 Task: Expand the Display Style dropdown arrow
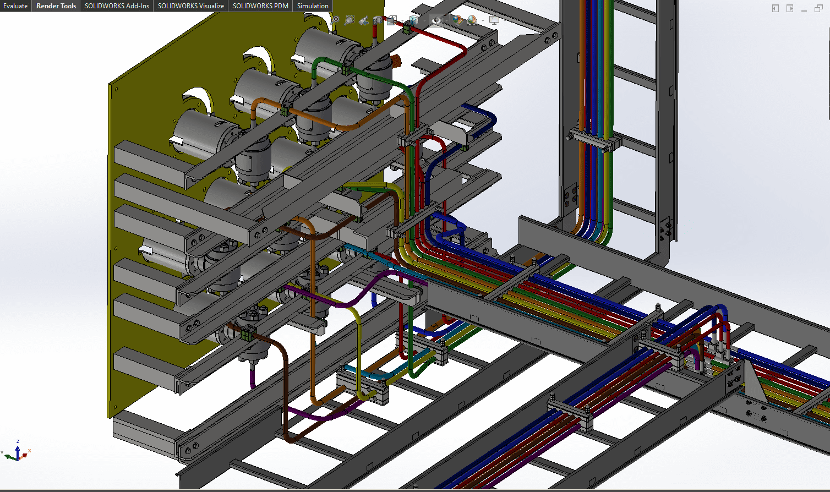(x=424, y=21)
